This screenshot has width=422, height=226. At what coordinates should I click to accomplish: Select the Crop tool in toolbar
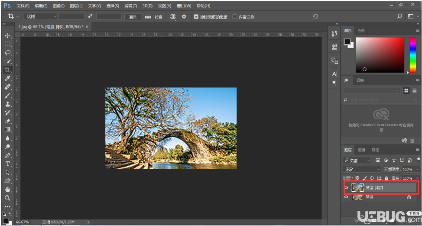coord(7,70)
